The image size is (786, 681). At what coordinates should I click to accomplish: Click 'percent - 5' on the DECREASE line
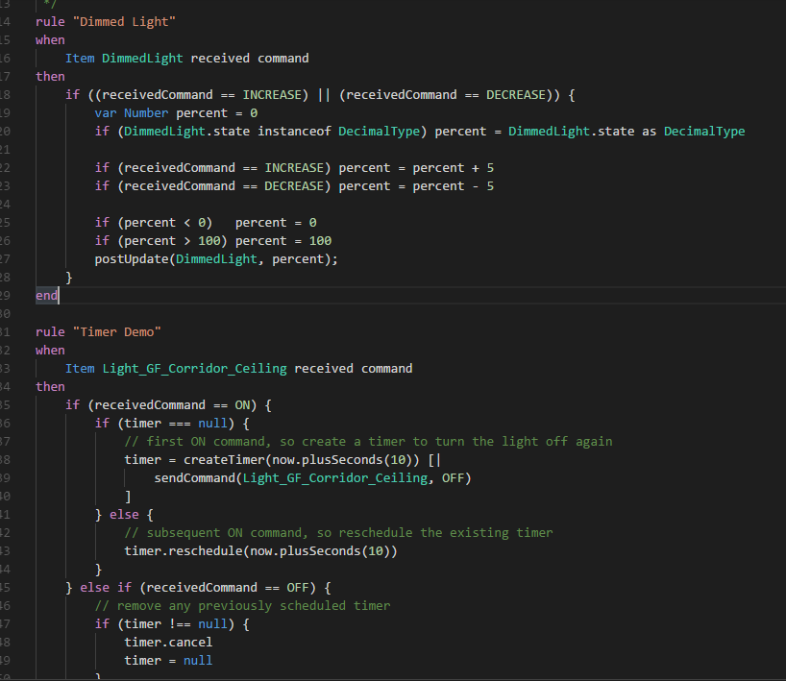(x=454, y=186)
